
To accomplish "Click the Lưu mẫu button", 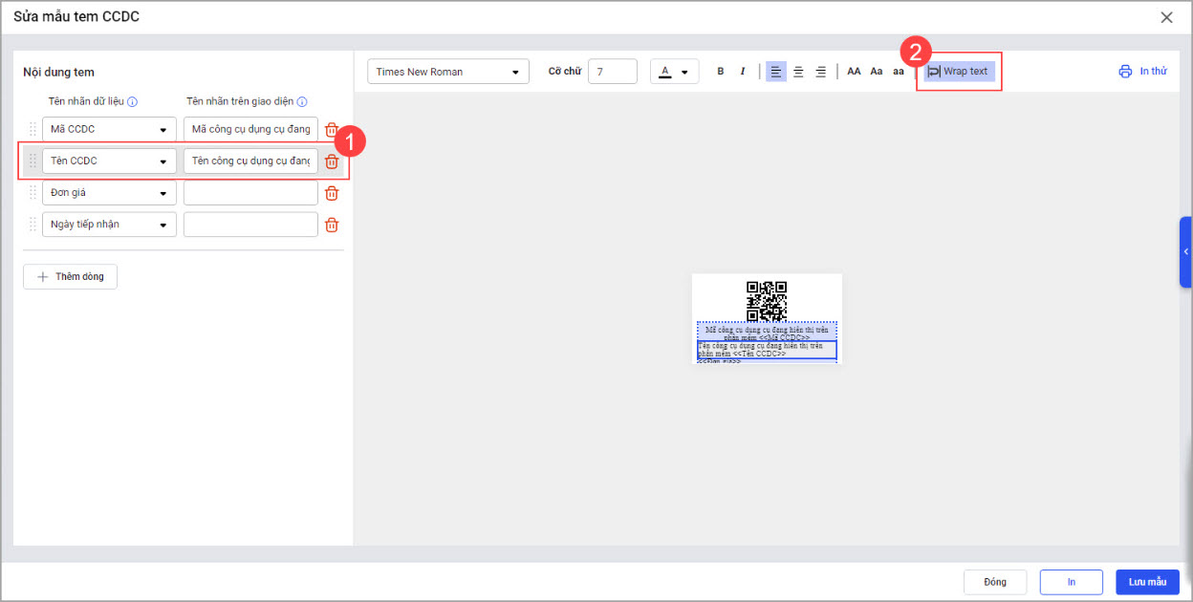I will click(1147, 582).
